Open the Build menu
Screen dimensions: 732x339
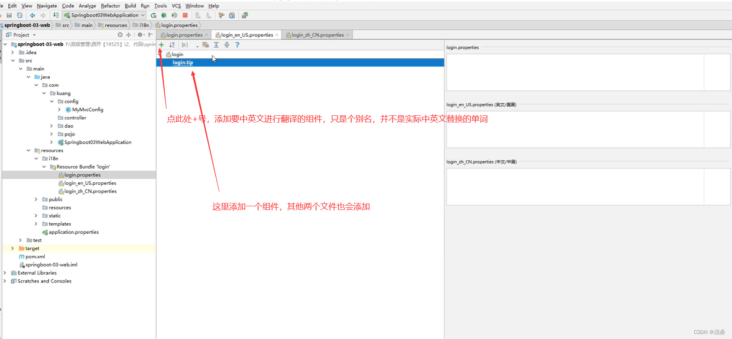tap(130, 6)
